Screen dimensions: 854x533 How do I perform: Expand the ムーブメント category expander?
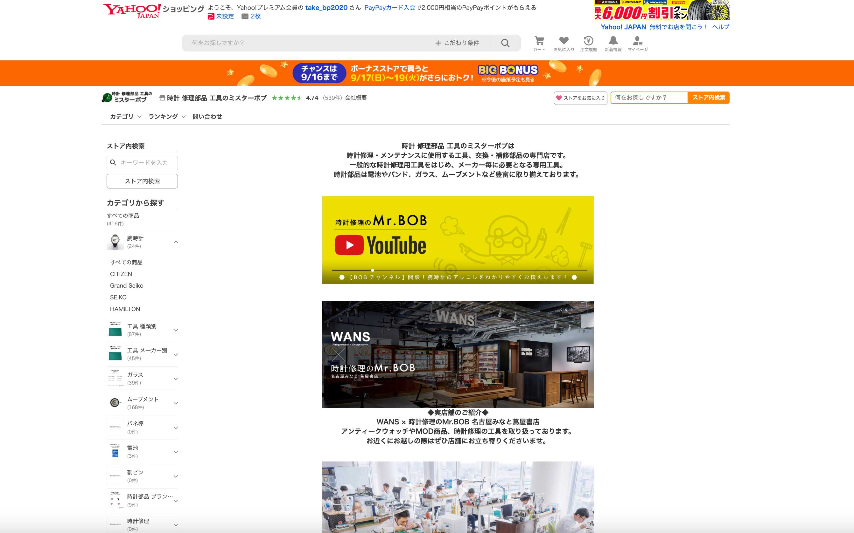176,403
